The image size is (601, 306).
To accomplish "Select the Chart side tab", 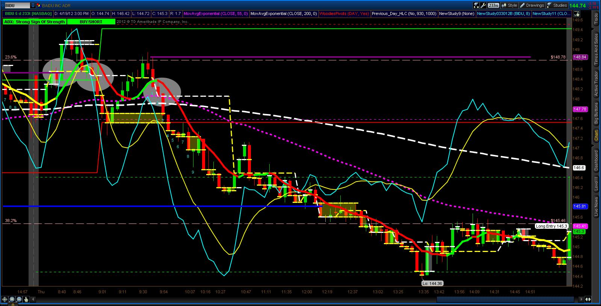I will (596, 135).
